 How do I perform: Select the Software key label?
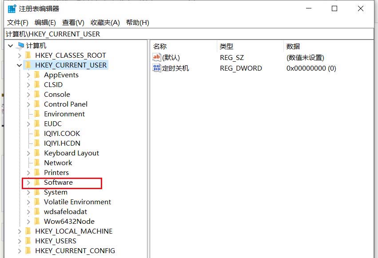(58, 183)
